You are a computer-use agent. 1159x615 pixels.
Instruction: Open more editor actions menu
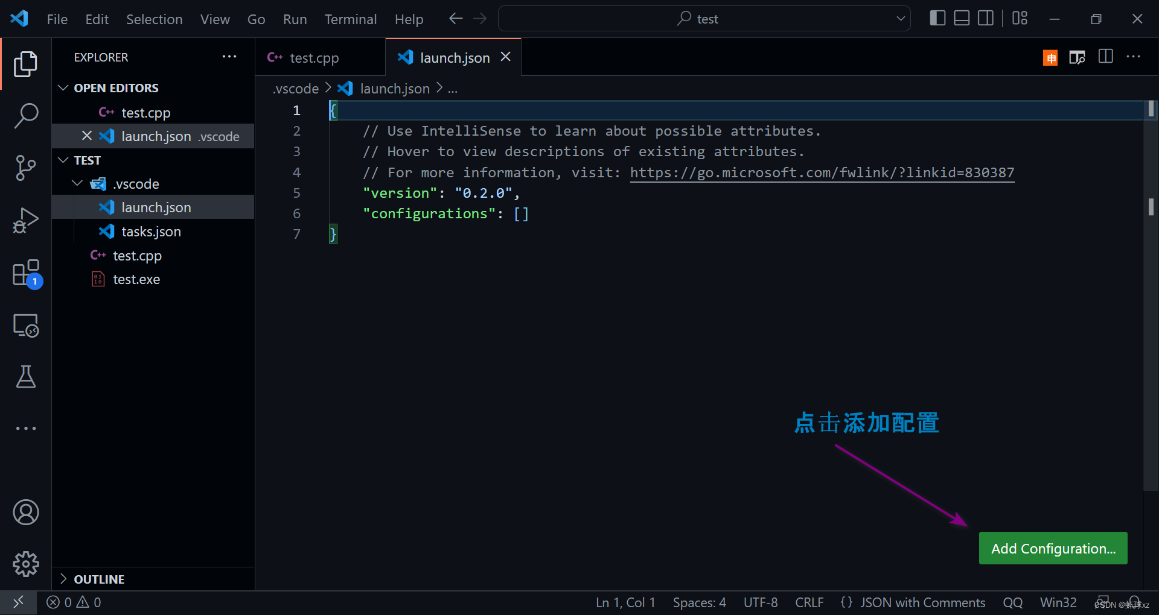point(1134,57)
